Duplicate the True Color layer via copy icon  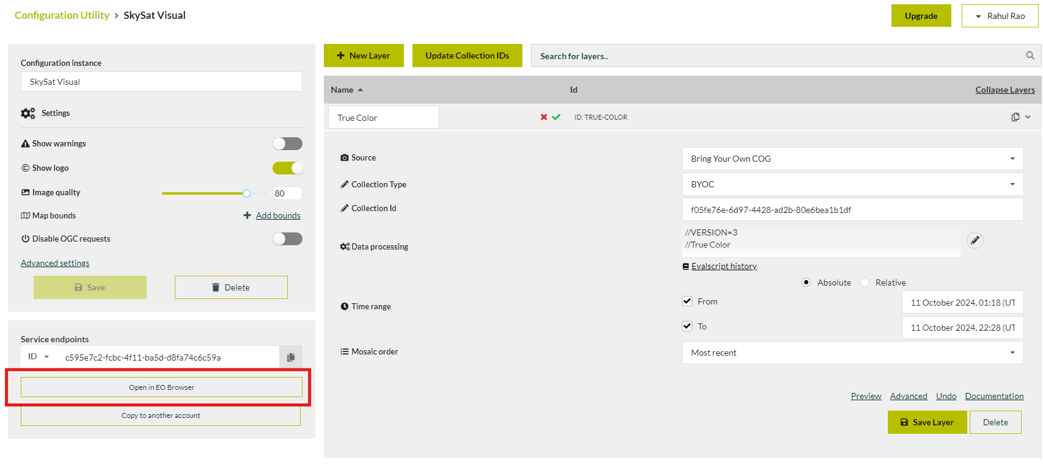coord(1016,117)
